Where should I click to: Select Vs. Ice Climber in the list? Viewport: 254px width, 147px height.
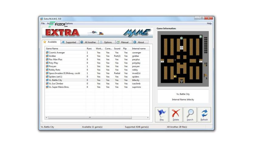[x=56, y=84]
